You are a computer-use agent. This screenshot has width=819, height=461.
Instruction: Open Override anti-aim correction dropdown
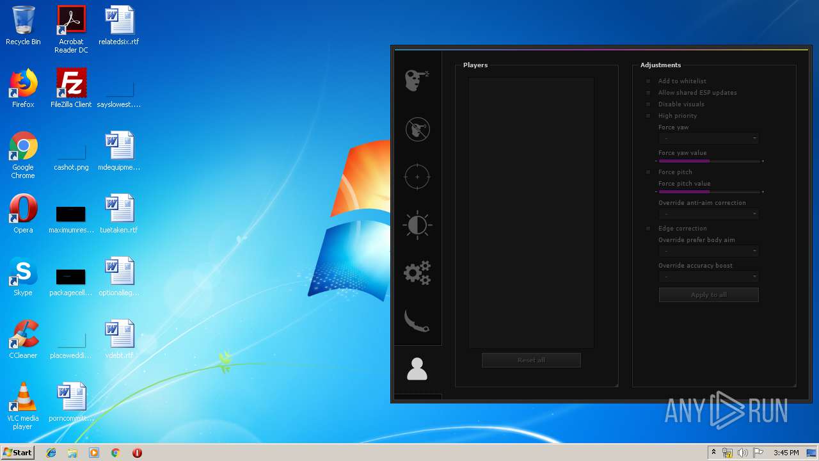709,214
